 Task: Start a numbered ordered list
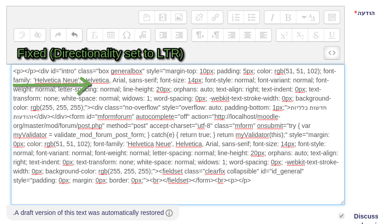coord(236,17)
